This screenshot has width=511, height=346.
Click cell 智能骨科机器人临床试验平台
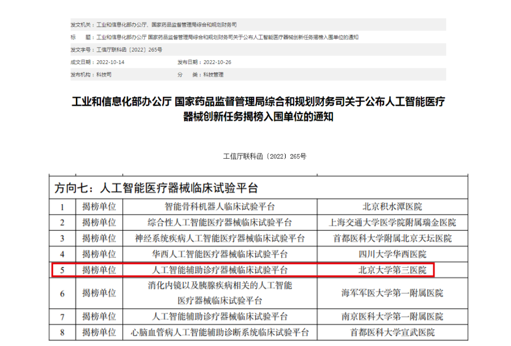(220, 206)
